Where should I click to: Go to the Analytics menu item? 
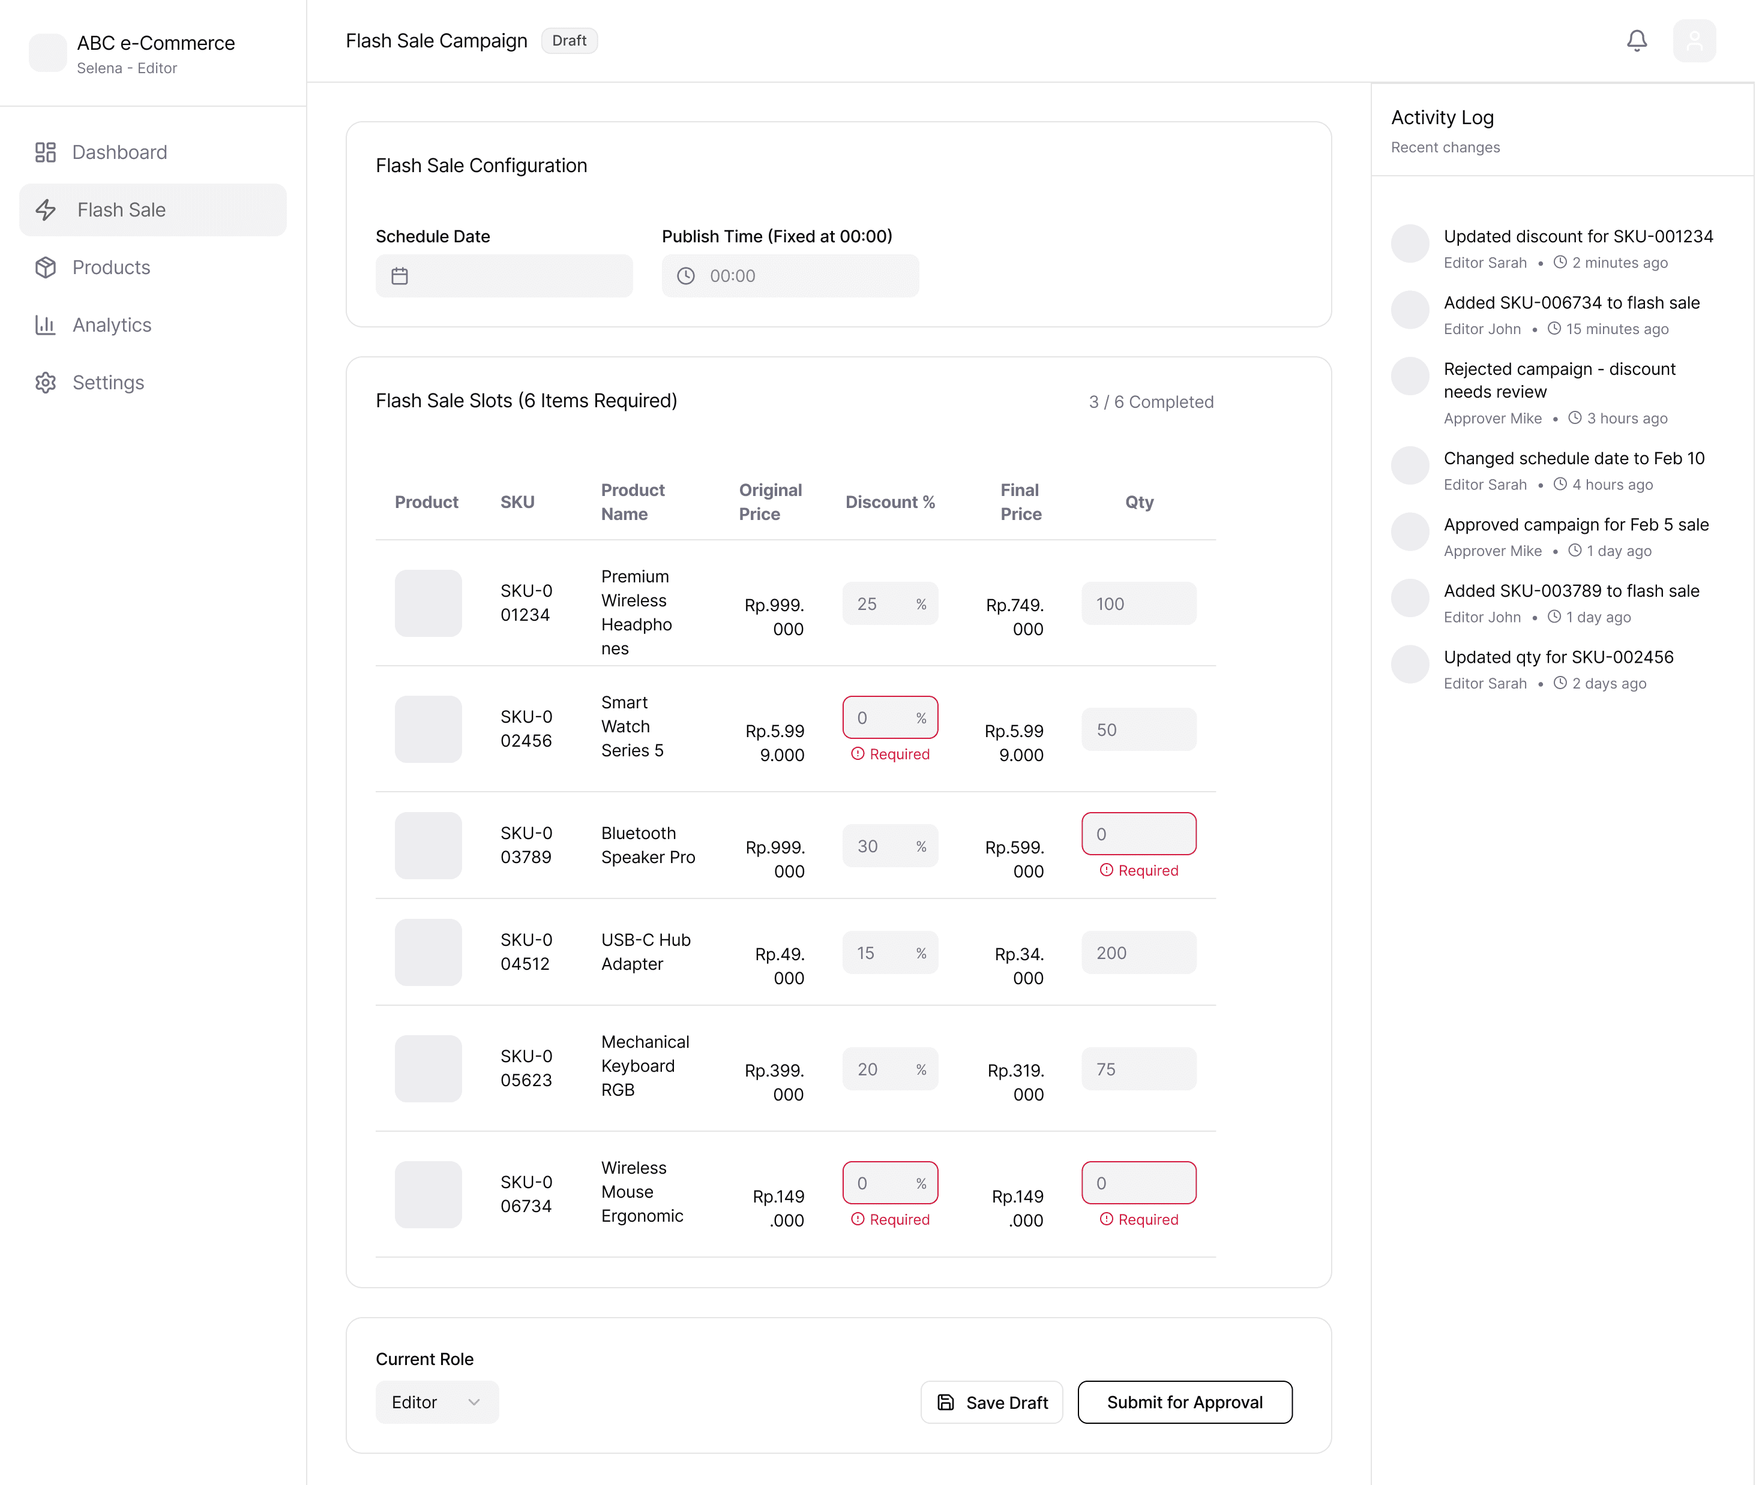tap(111, 325)
